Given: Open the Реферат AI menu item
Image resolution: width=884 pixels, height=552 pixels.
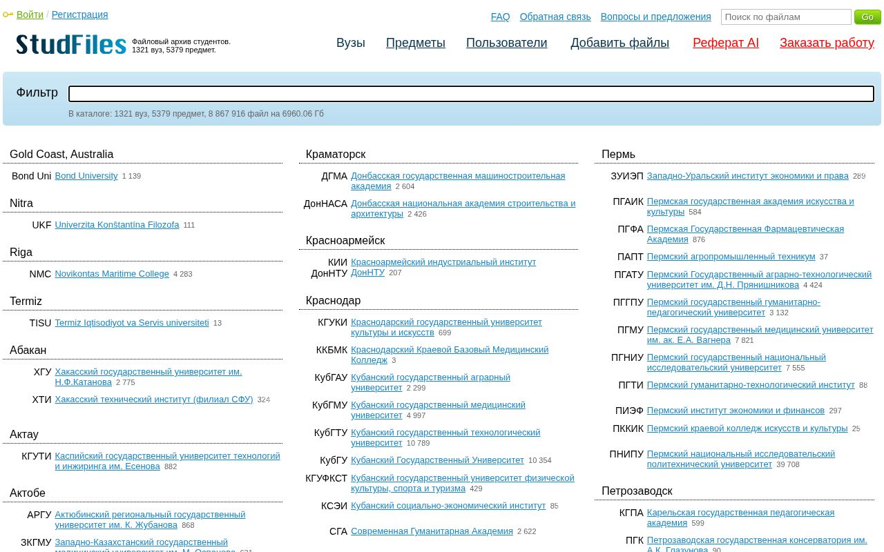Looking at the screenshot, I should coord(726,43).
